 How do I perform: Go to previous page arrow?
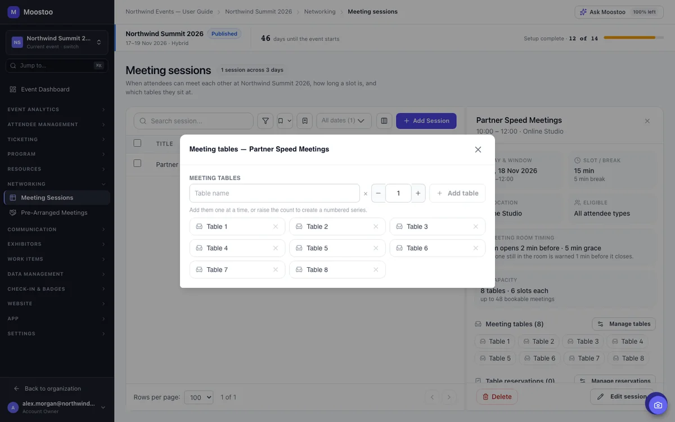click(432, 397)
